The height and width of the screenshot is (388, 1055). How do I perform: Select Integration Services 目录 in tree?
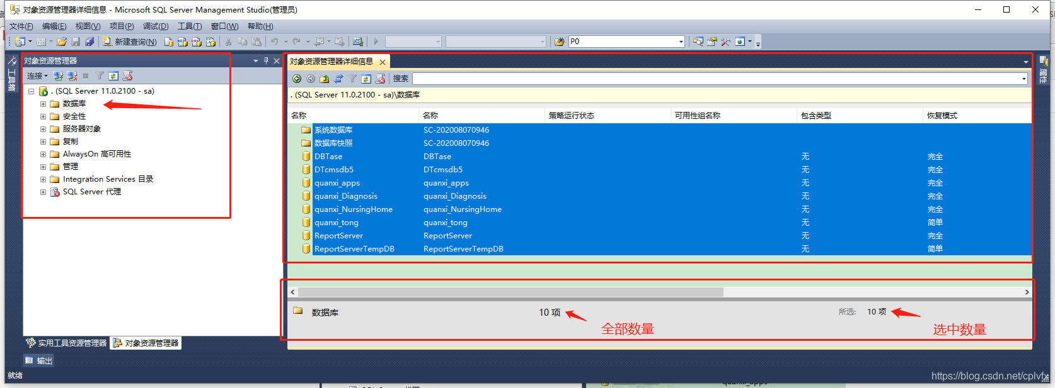[108, 179]
